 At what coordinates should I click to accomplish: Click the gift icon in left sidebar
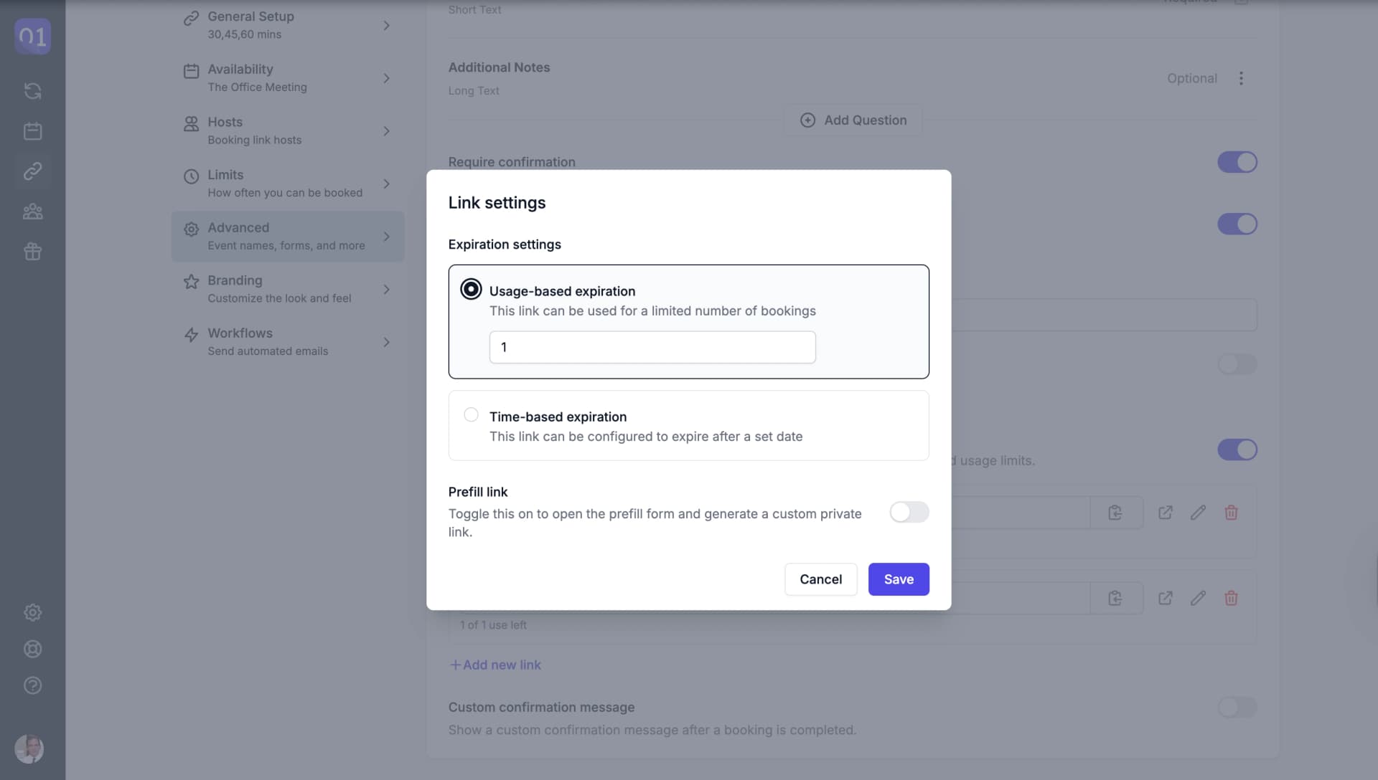32,252
